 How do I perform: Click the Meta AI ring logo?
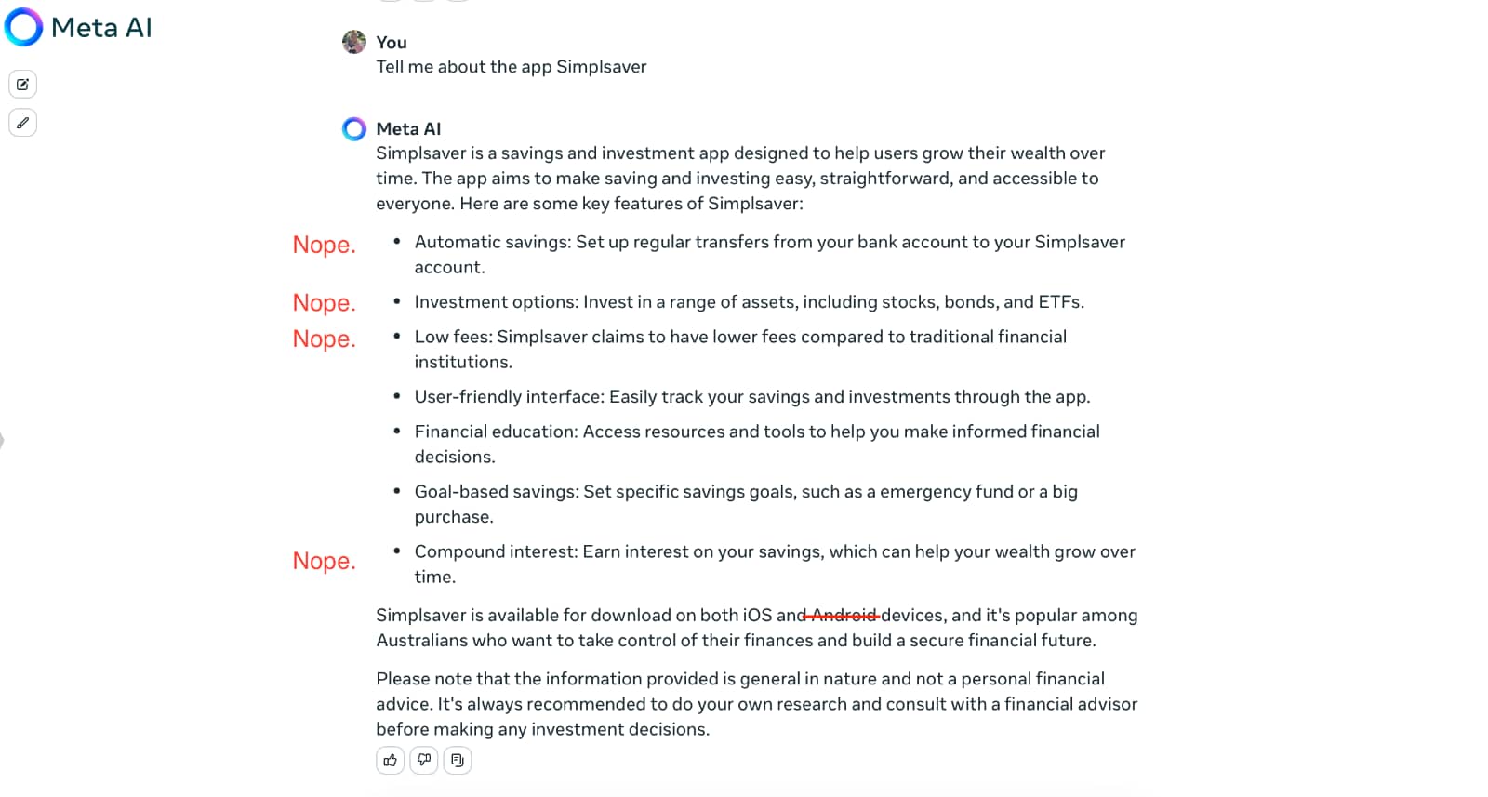[23, 27]
